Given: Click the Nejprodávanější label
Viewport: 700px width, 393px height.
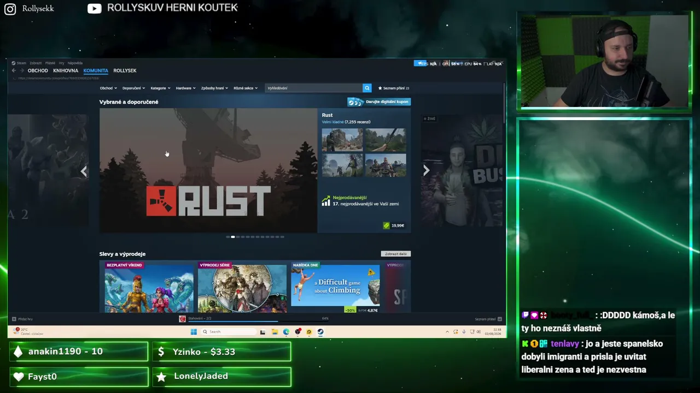Looking at the screenshot, I should (x=349, y=198).
